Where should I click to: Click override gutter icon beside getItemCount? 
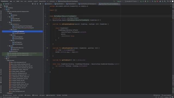(47, 60)
